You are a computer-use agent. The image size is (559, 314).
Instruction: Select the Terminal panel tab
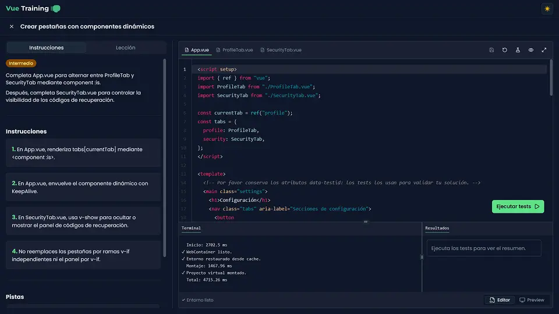click(191, 228)
